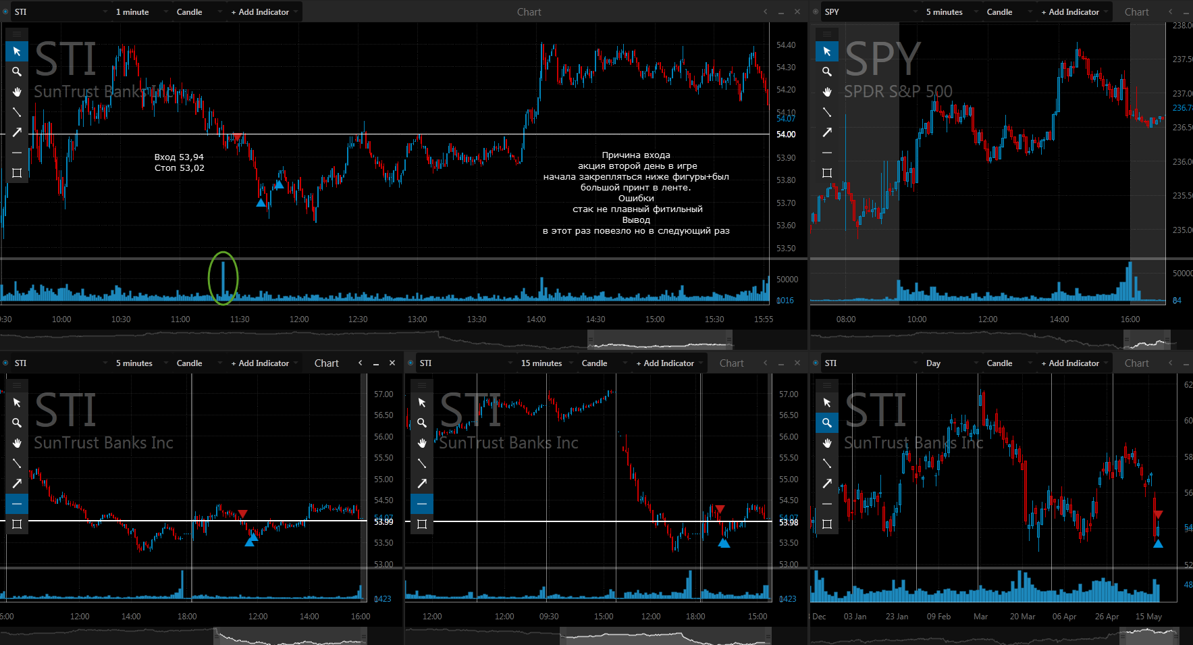The height and width of the screenshot is (645, 1193).
Task: Click the Chart title of STI 5 minutes panel
Action: [327, 363]
